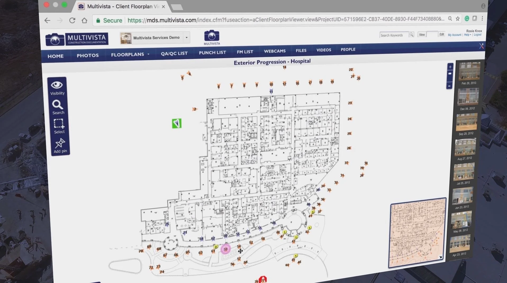
Task: Select the highlighted pin 59
Action: [225, 249]
